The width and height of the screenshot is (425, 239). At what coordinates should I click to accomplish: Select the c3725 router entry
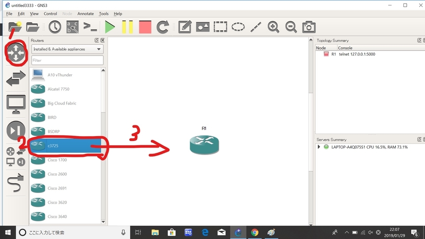pyautogui.click(x=65, y=146)
